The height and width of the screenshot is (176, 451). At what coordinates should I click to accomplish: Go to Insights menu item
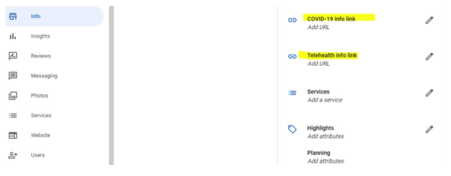pyautogui.click(x=41, y=36)
